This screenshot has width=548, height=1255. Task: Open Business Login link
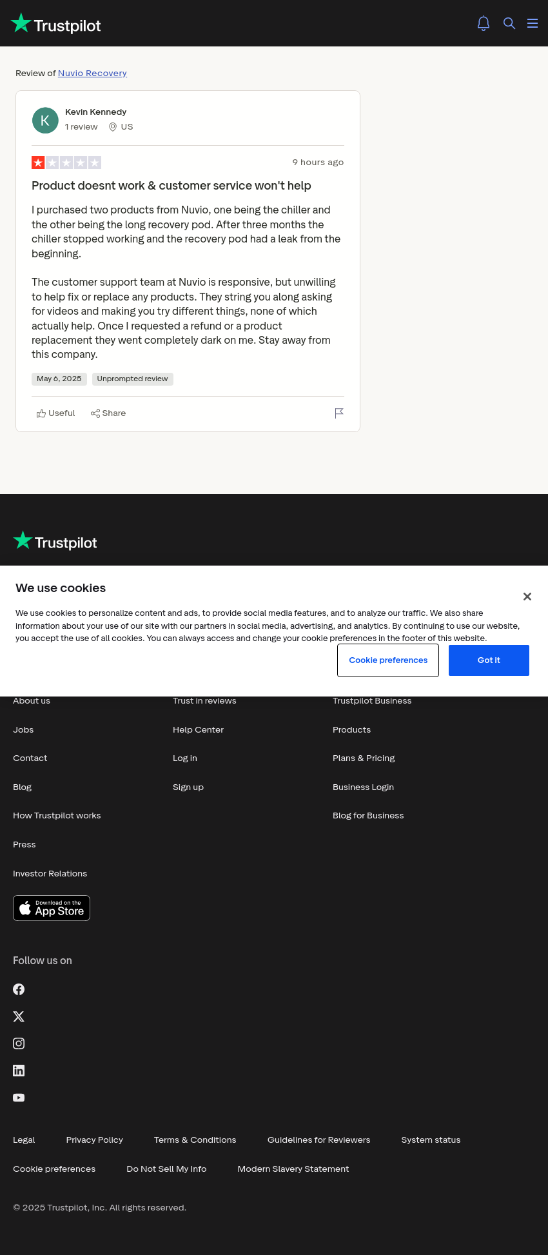pos(363,787)
